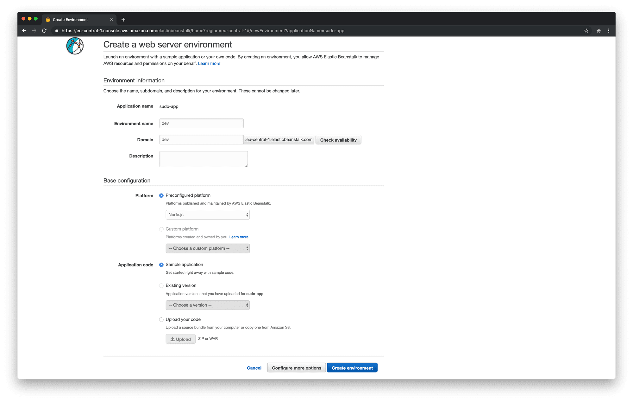Click the browser forward arrow icon
The width and height of the screenshot is (633, 402).
(34, 31)
